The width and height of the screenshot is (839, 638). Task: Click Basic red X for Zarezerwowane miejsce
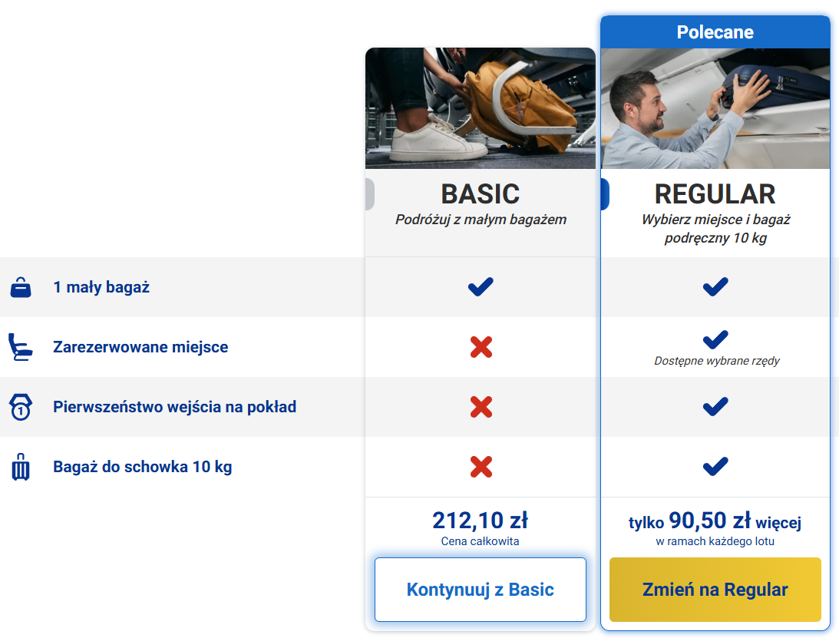(x=481, y=347)
